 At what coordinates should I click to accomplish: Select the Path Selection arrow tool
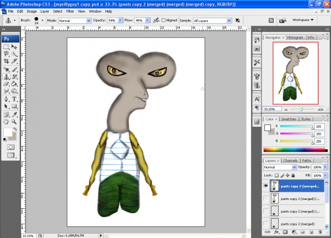[6, 106]
